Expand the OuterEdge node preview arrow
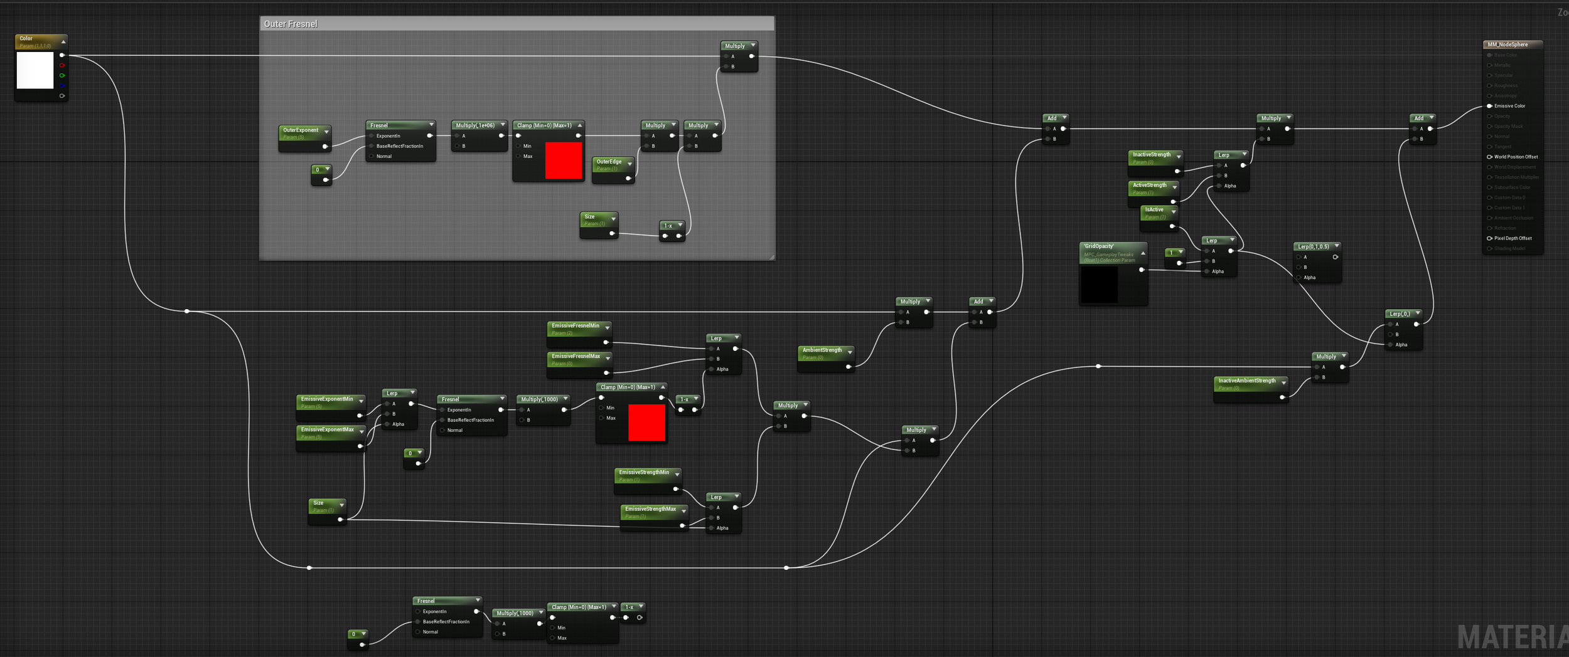Screen dimensions: 1569x657 coord(629,164)
